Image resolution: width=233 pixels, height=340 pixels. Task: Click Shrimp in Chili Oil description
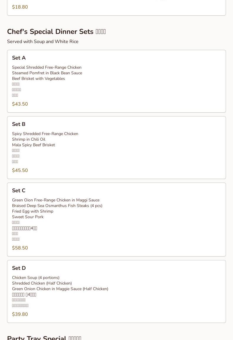[x=29, y=139]
